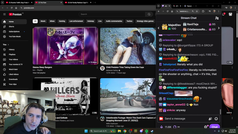This screenshot has height=134, width=238.
Task: Open Child Predator video title link
Action: (125, 67)
